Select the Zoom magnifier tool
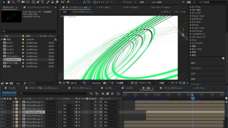Image resolution: width=228 pixels, height=128 pixels. click(13, 2)
